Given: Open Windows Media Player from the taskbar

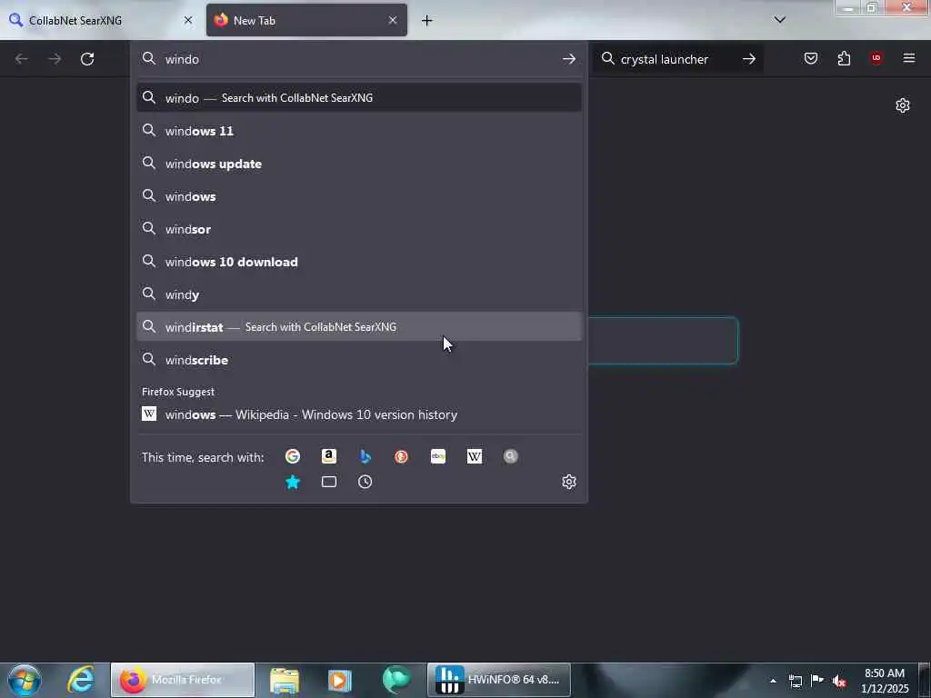Looking at the screenshot, I should tap(340, 680).
